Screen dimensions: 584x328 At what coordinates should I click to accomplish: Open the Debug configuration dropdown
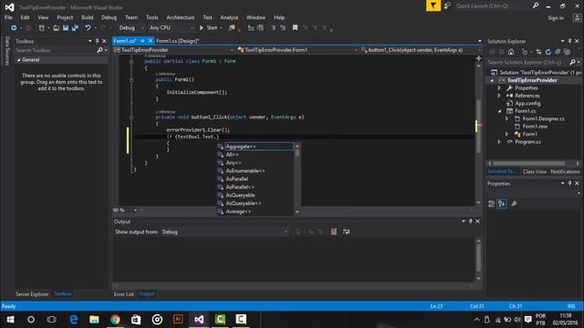130,28
